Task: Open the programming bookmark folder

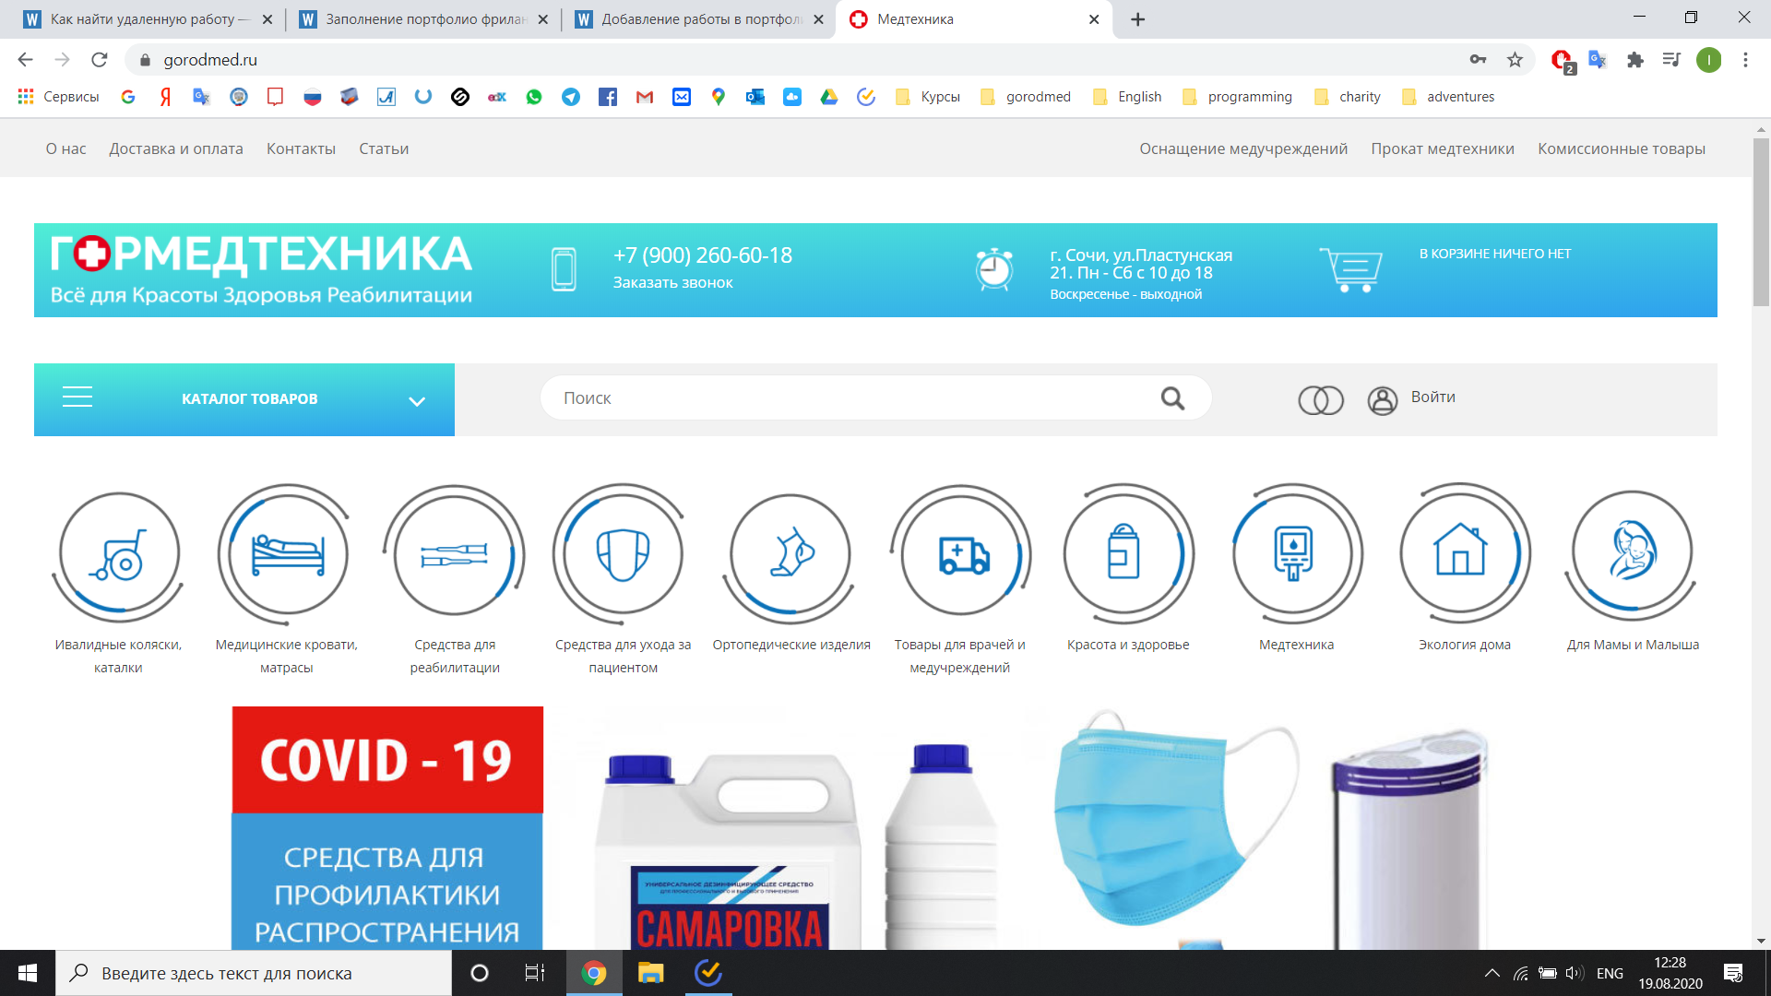Action: pyautogui.click(x=1237, y=97)
